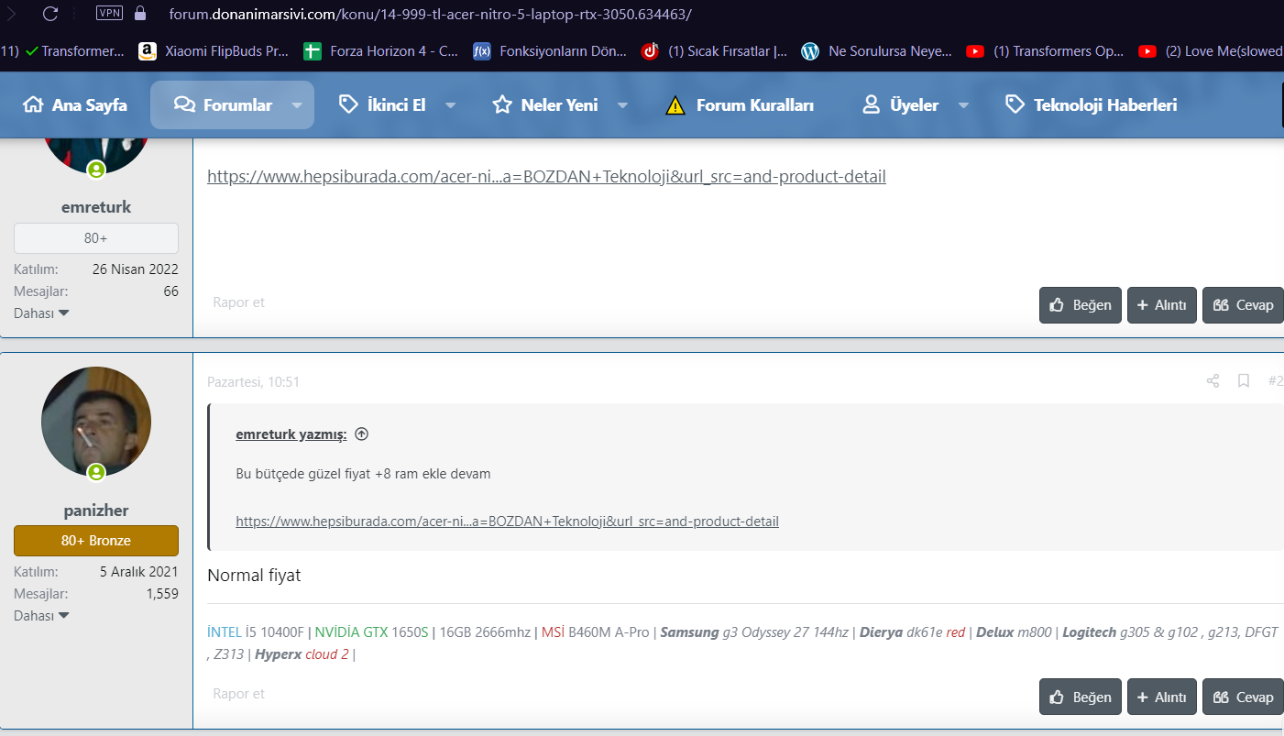This screenshot has width=1284, height=736.
Task: Open the Transformers Op... YouTube bookmark
Action: (1045, 51)
